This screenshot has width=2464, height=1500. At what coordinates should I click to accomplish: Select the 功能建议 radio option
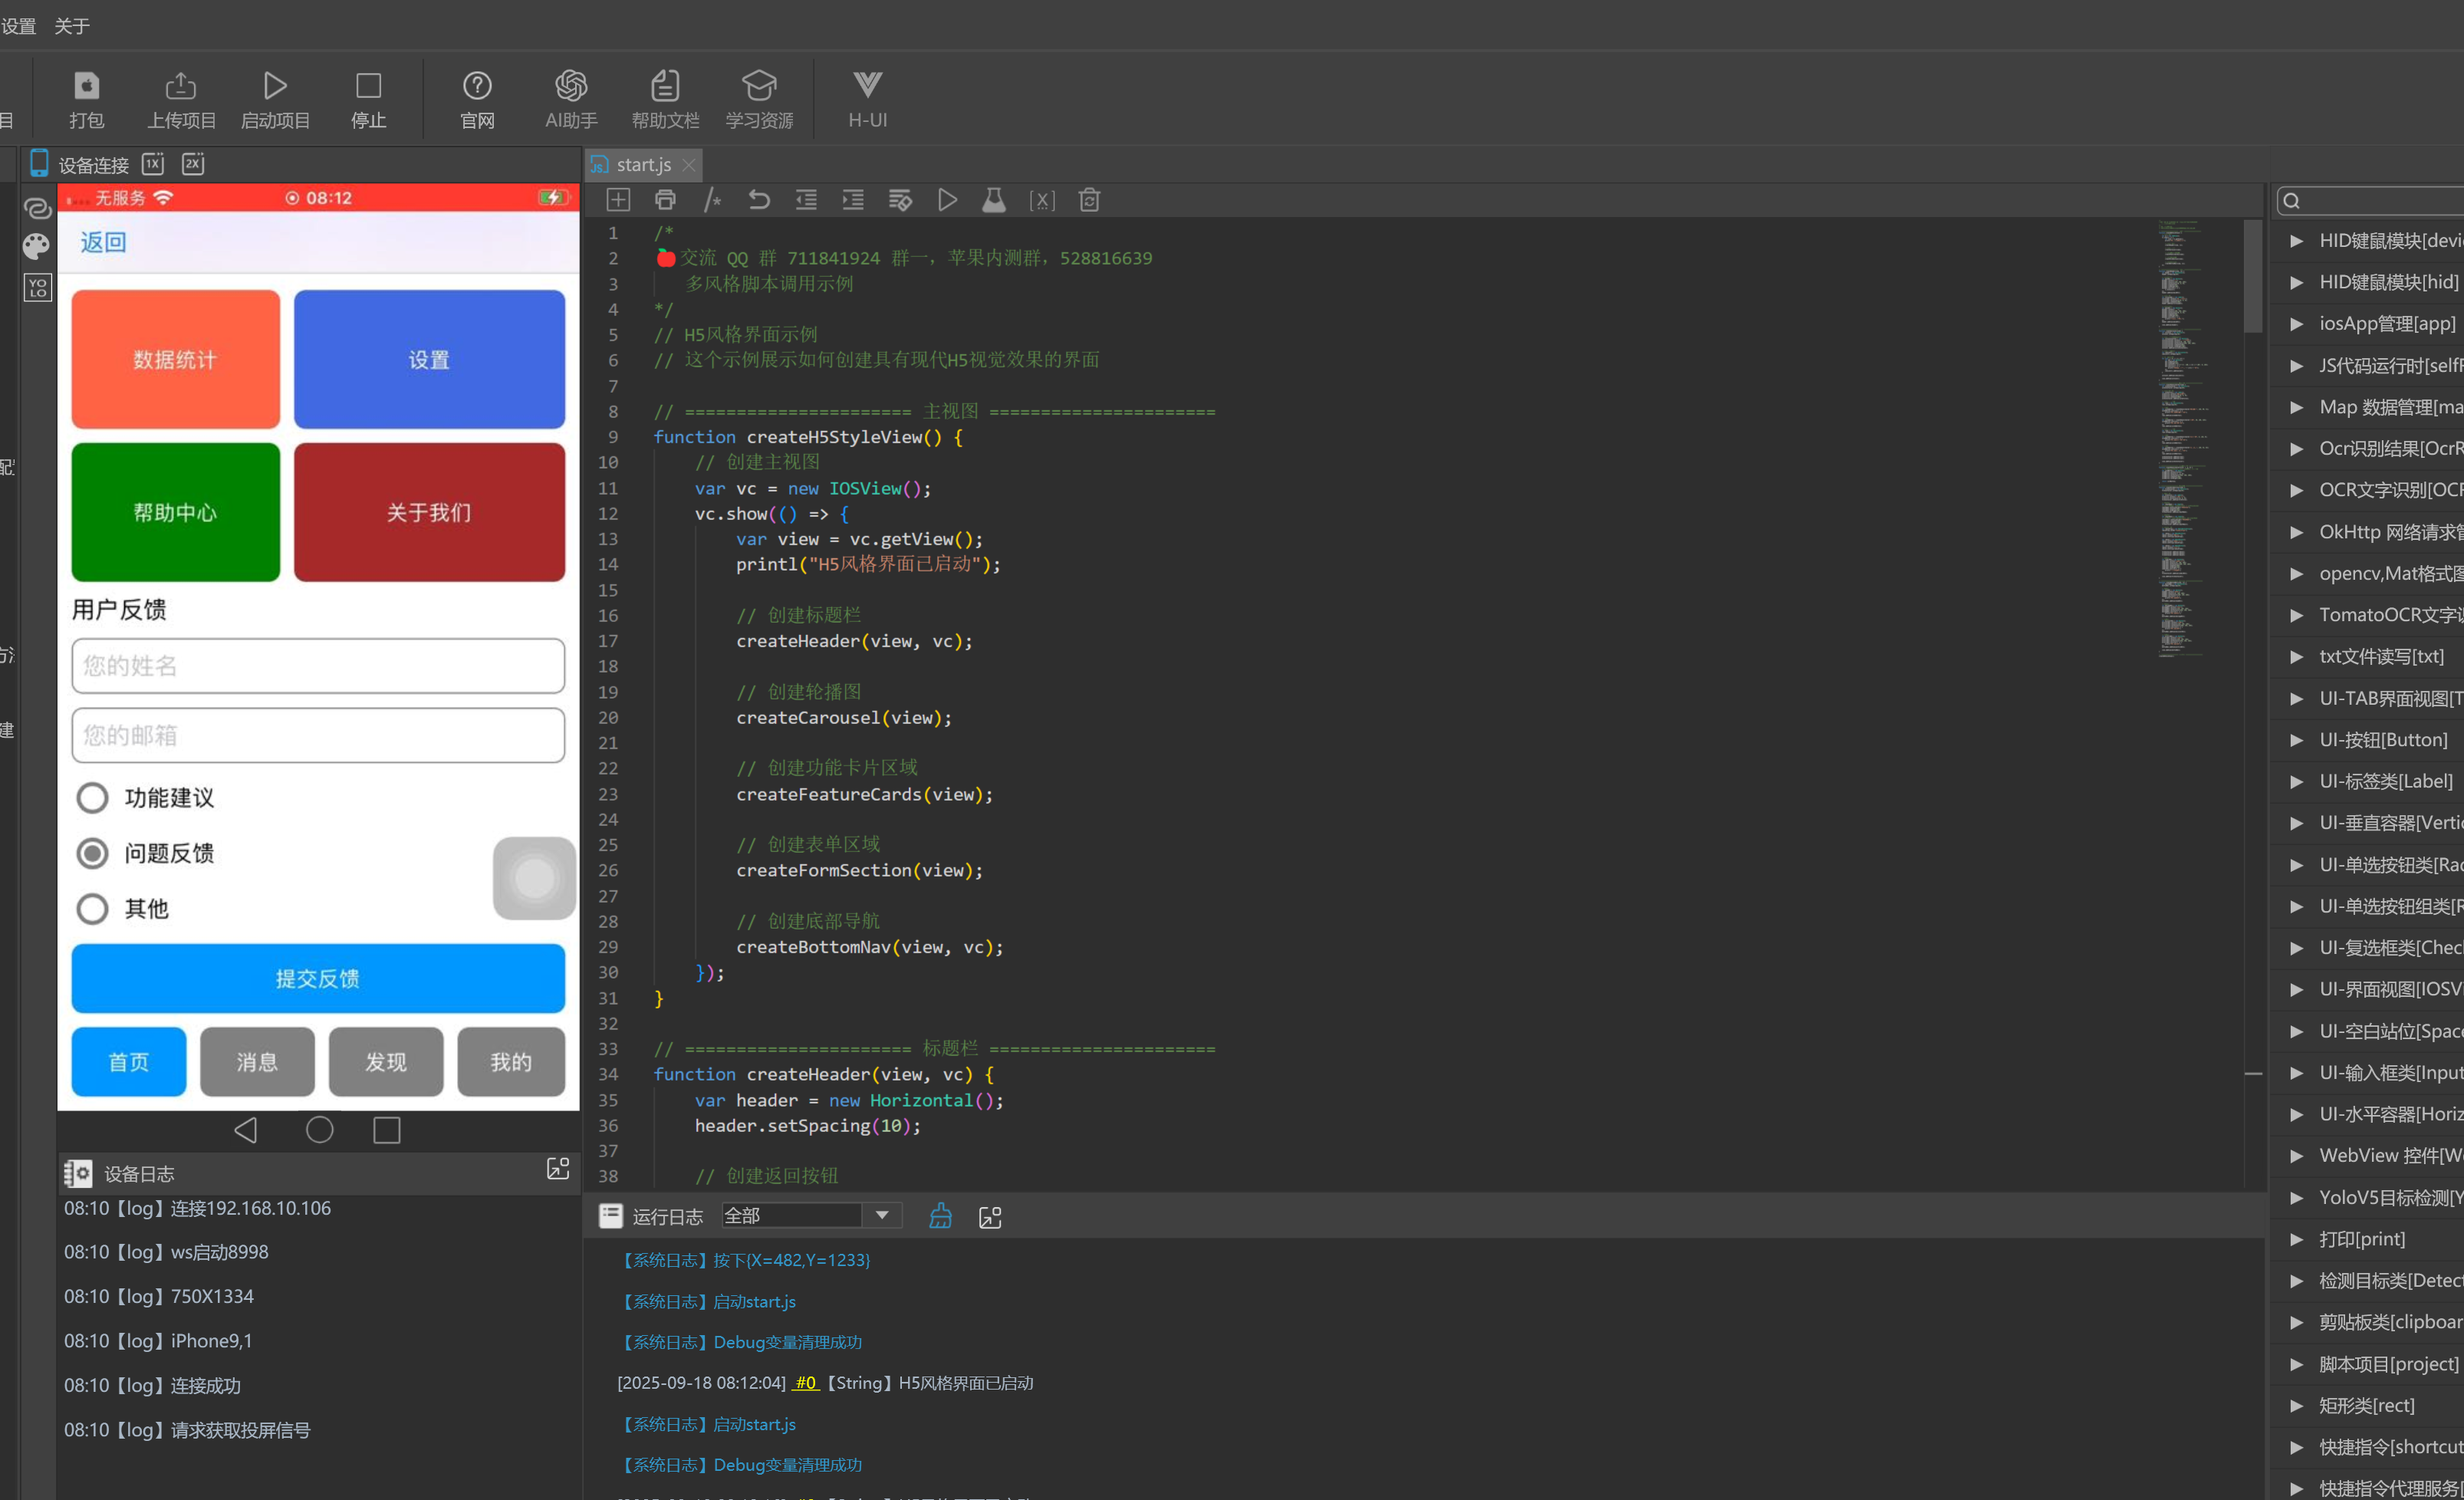pos(93,798)
